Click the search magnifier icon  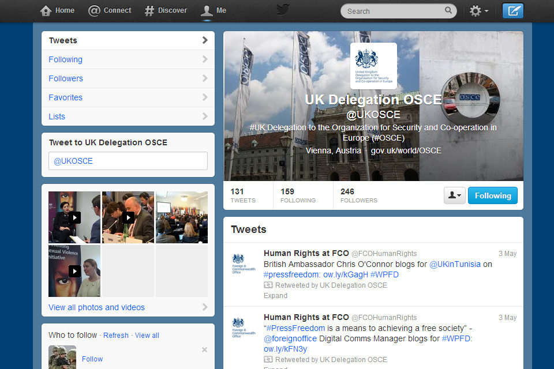tap(448, 10)
